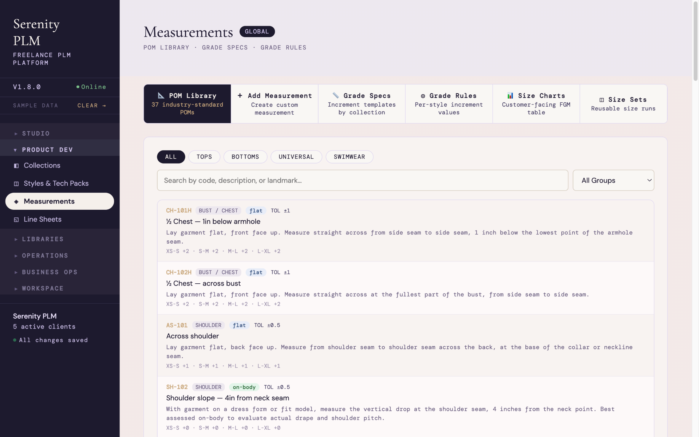Filter measurements by SWIMWEAR
Viewport: 699px width, 437px height.
click(349, 157)
